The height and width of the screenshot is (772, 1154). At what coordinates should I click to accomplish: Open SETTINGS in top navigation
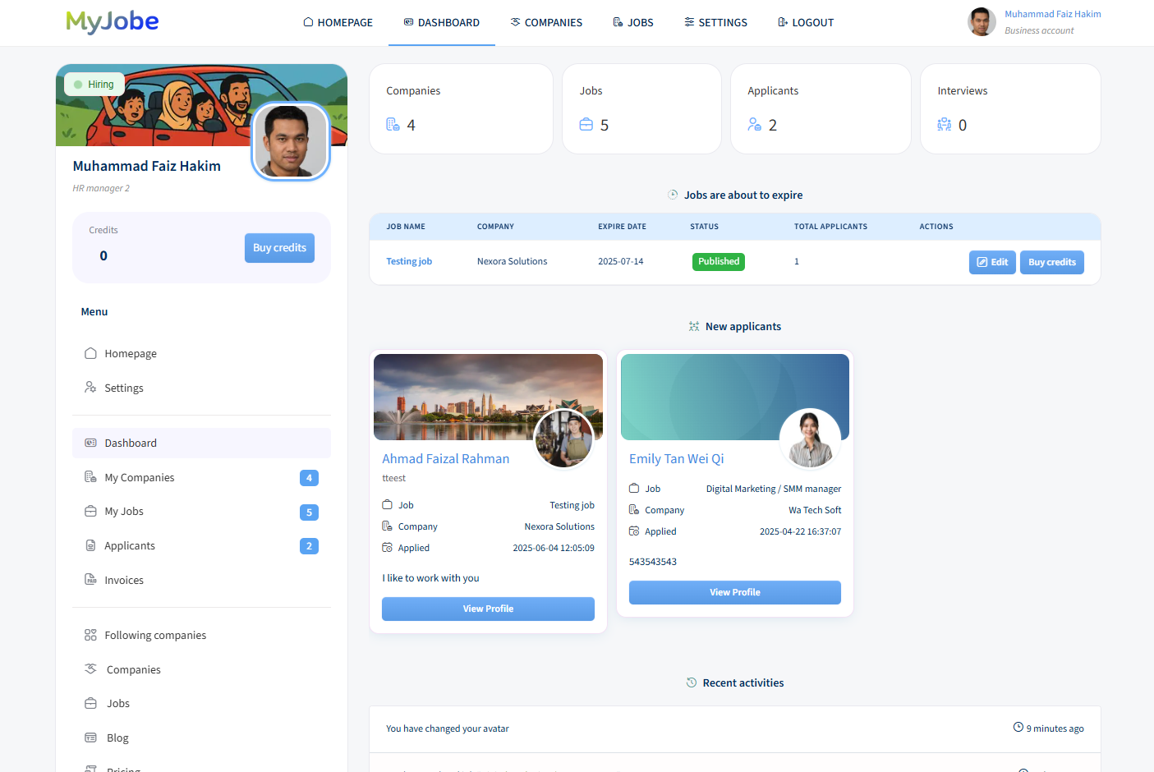[715, 22]
